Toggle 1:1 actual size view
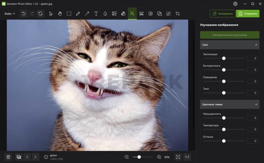The width and height of the screenshot is (264, 163). (x=187, y=157)
